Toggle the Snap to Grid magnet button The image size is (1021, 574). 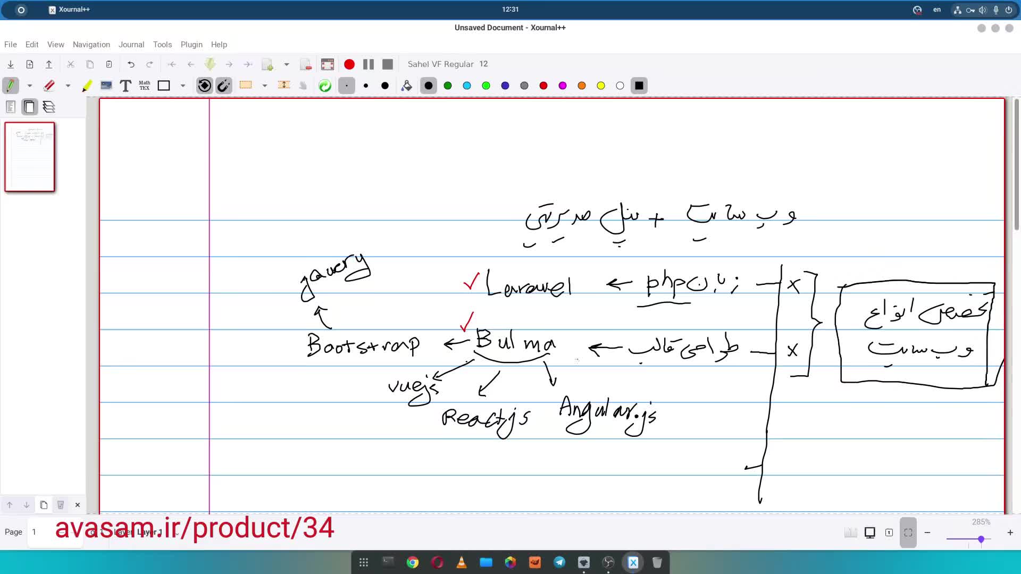224,86
